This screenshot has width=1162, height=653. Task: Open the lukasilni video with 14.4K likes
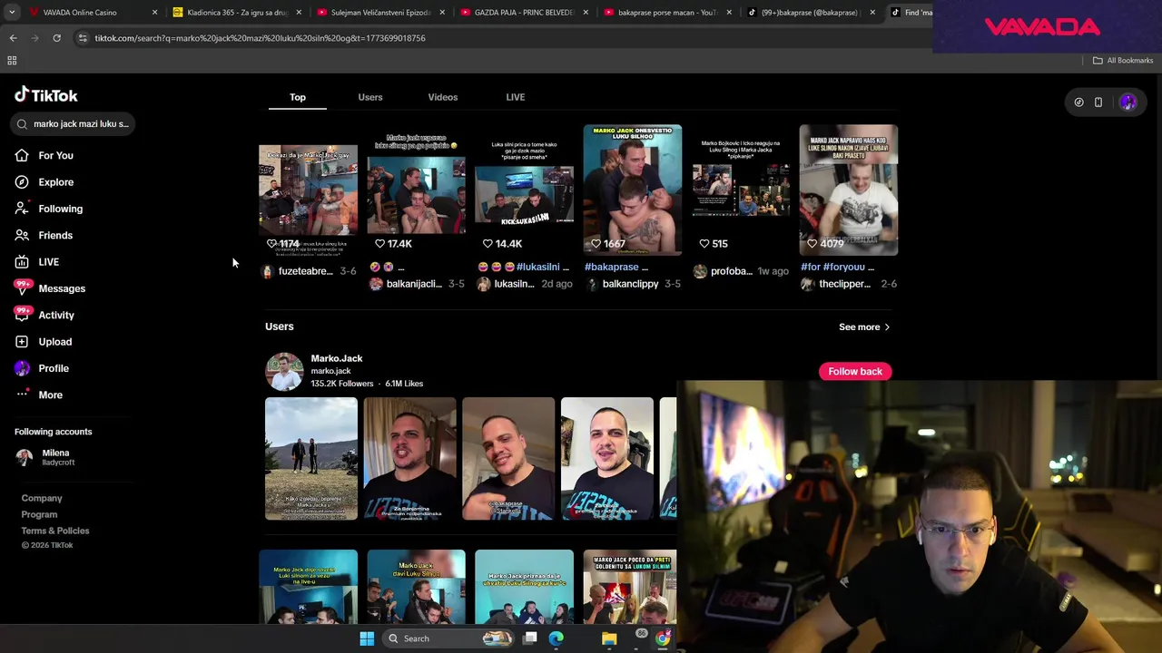coord(524,190)
